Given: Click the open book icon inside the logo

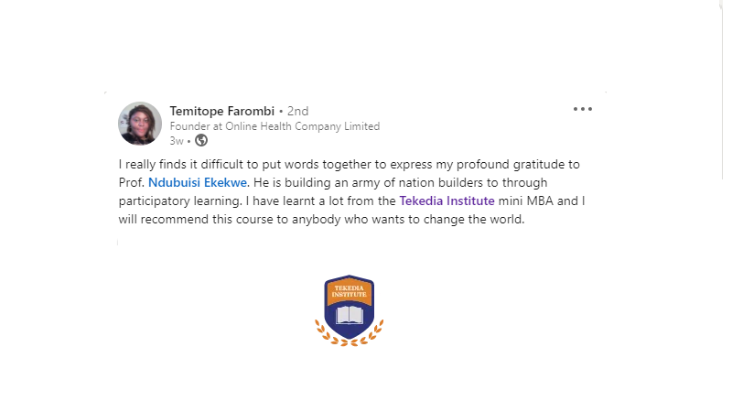Looking at the screenshot, I should [x=349, y=315].
